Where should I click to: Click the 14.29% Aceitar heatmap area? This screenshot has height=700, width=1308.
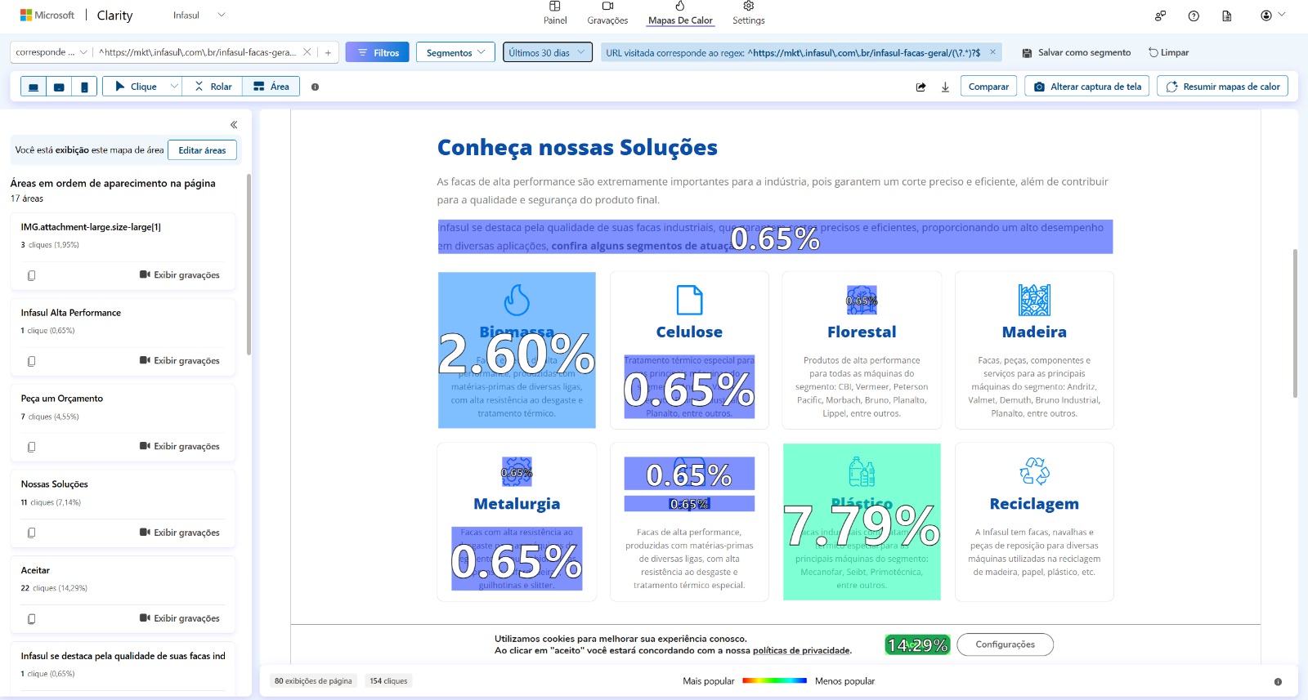coord(917,644)
